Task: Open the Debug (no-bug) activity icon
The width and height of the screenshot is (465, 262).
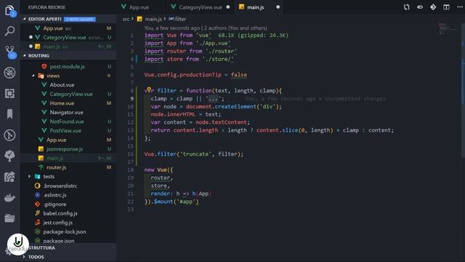Action: [x=9, y=73]
